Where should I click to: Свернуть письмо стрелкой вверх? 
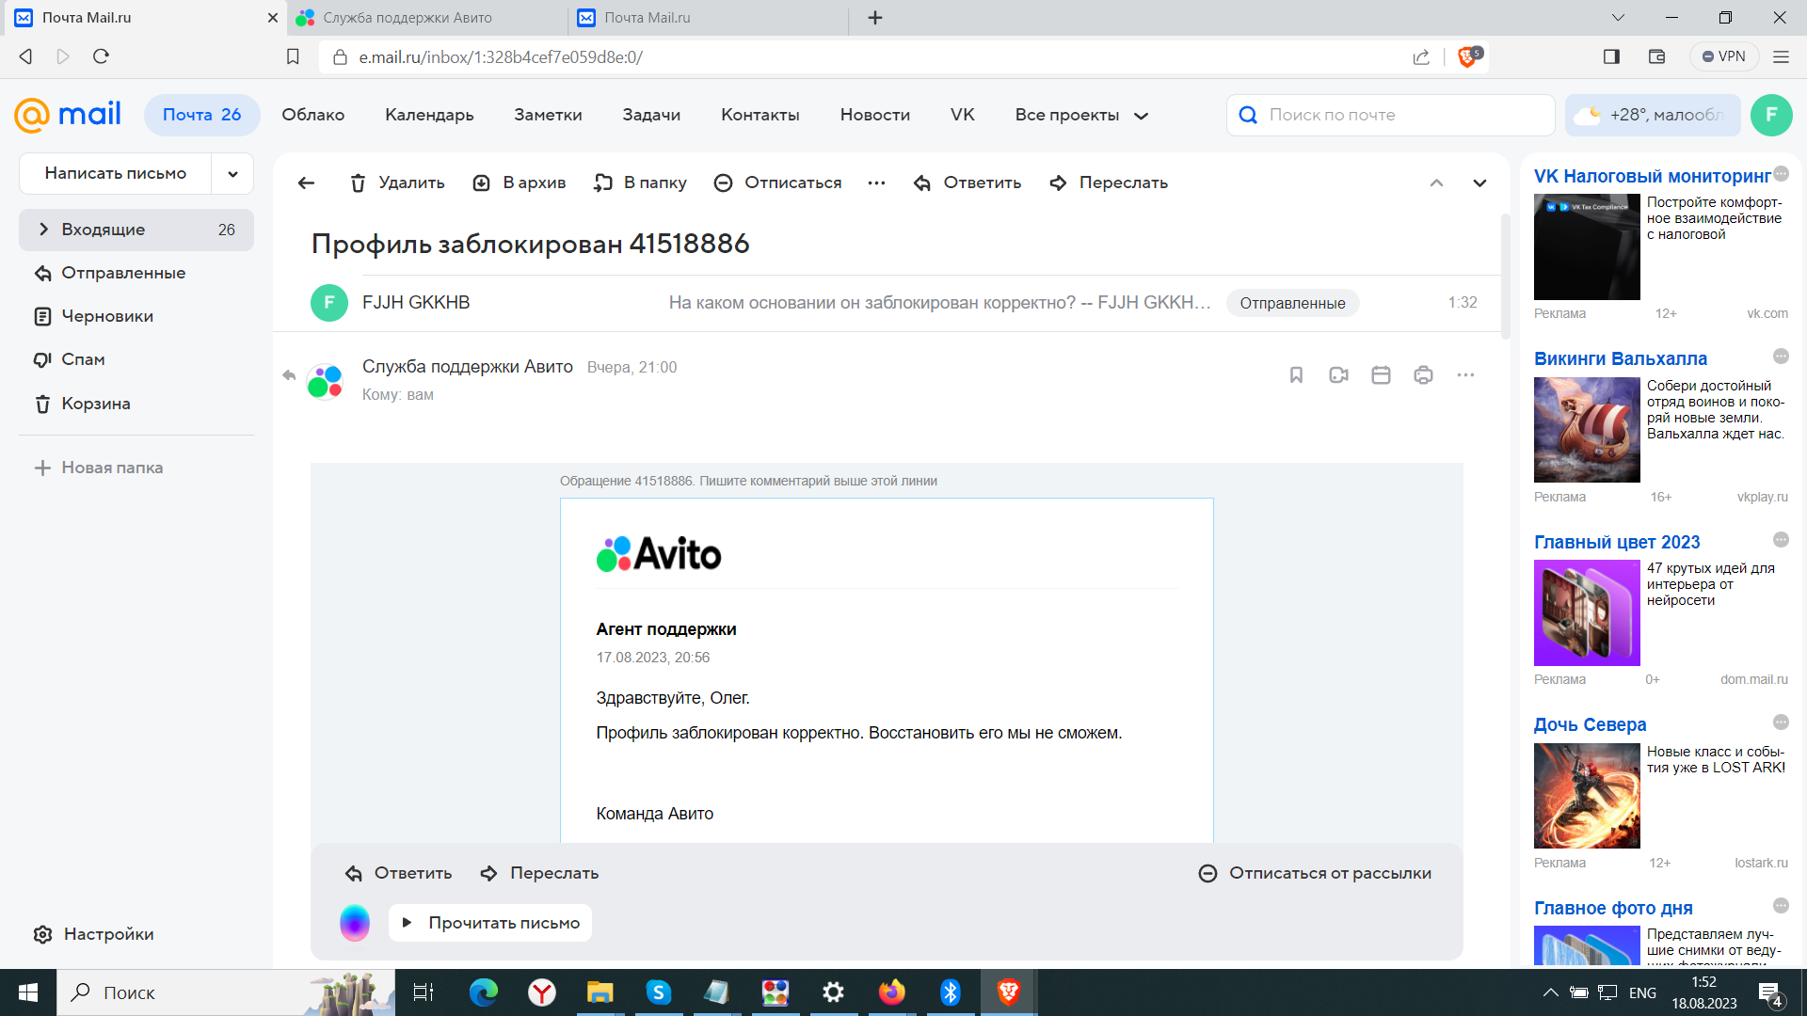[x=1436, y=183]
